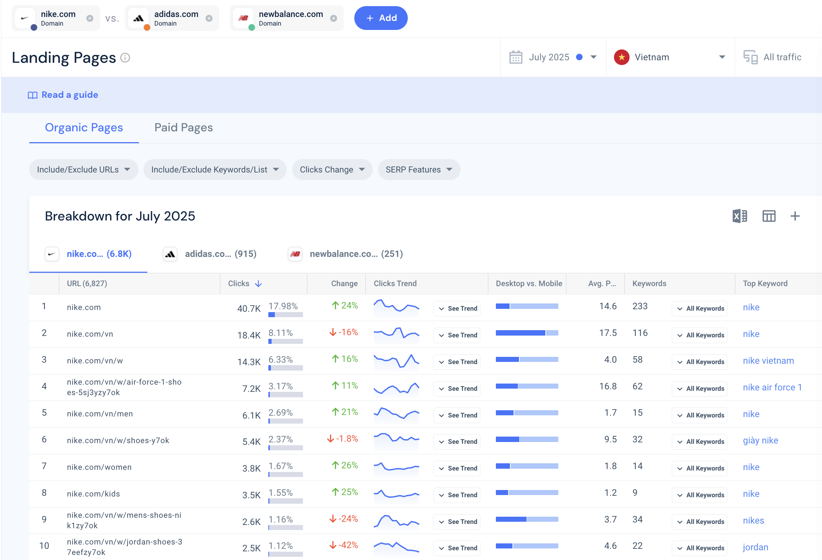Open the Clicks Change filter

(x=332, y=170)
